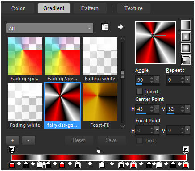Viewport: 195px width, 171px height.
Task: Open the Pattern tab
Action: 90,8
